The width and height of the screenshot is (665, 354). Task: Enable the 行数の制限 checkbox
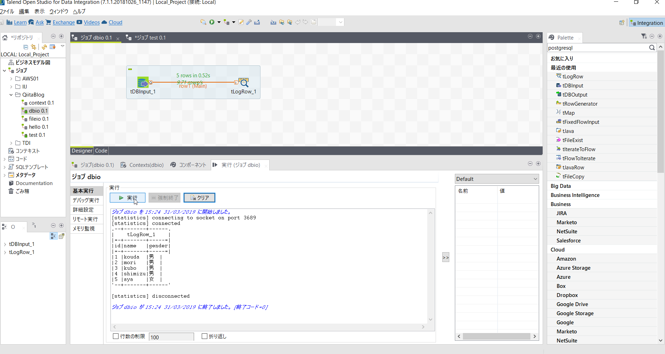click(x=116, y=336)
